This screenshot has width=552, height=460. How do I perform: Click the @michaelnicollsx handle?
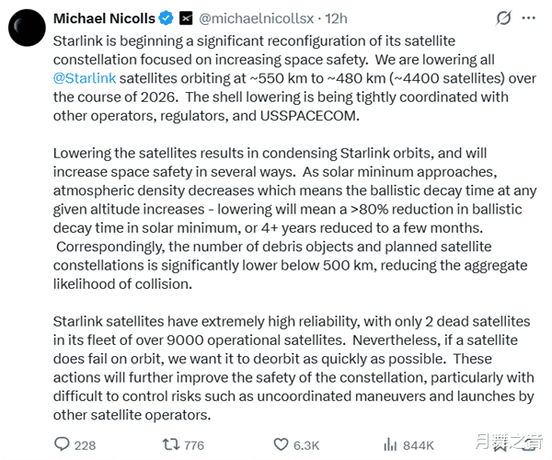point(249,17)
